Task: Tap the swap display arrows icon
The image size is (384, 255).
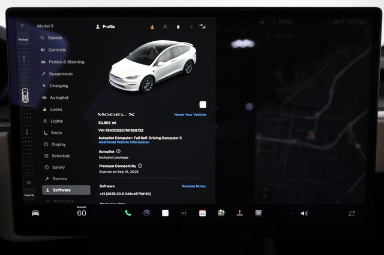Action: coord(352,214)
